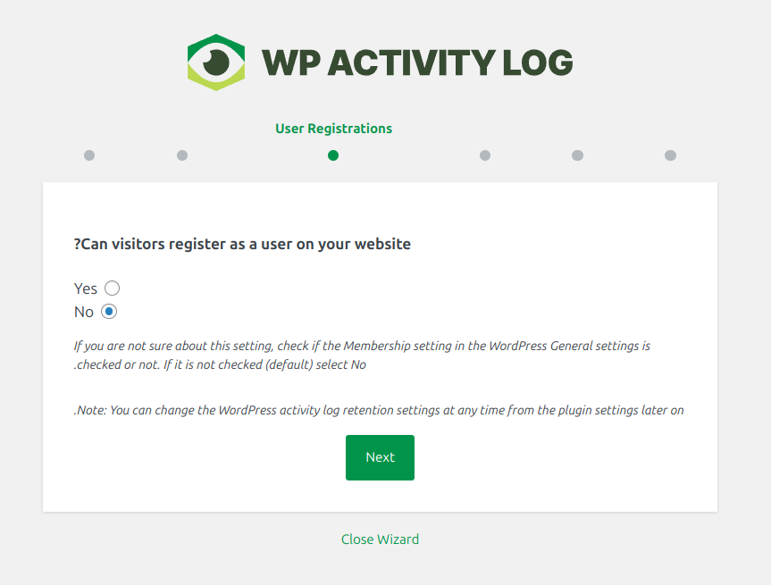This screenshot has height=585, width=771.
Task: Select the fifth wizard step dot
Action: point(577,155)
